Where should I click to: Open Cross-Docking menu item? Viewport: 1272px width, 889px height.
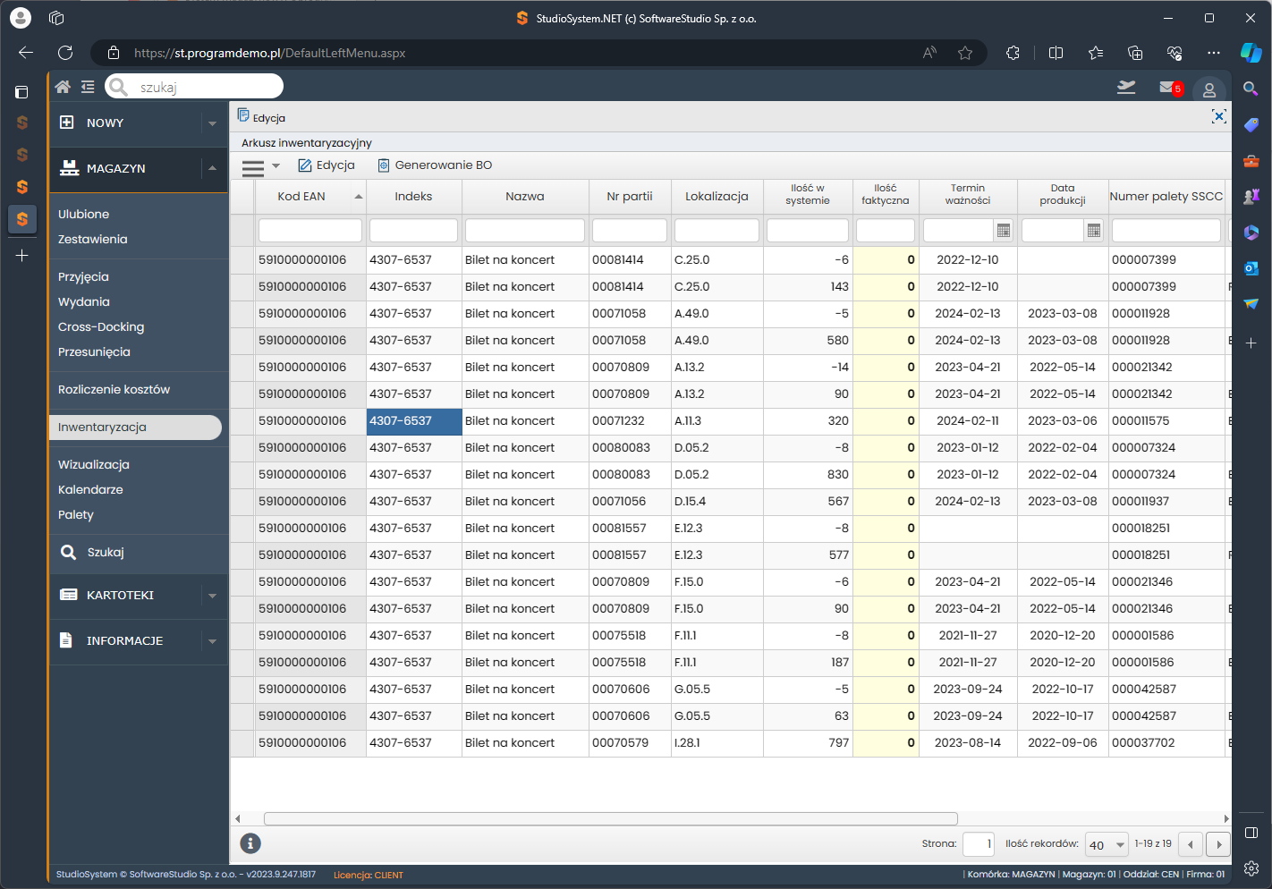(101, 327)
